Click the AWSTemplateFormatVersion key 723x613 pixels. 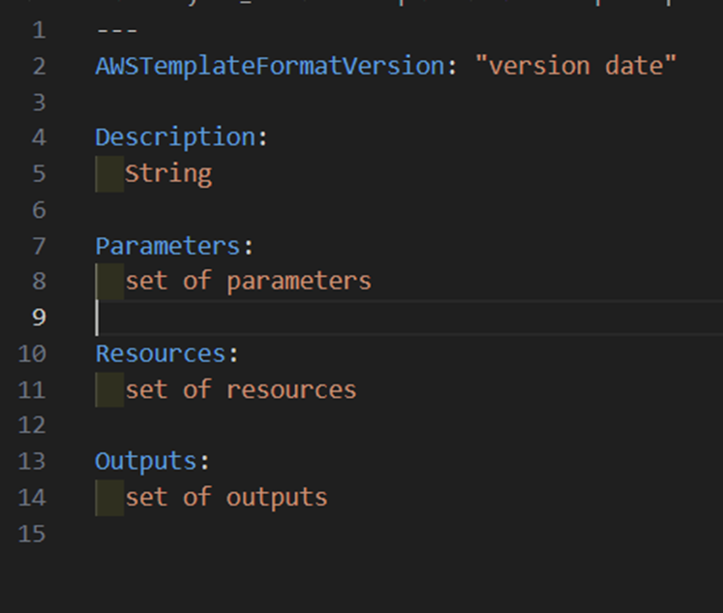[270, 66]
